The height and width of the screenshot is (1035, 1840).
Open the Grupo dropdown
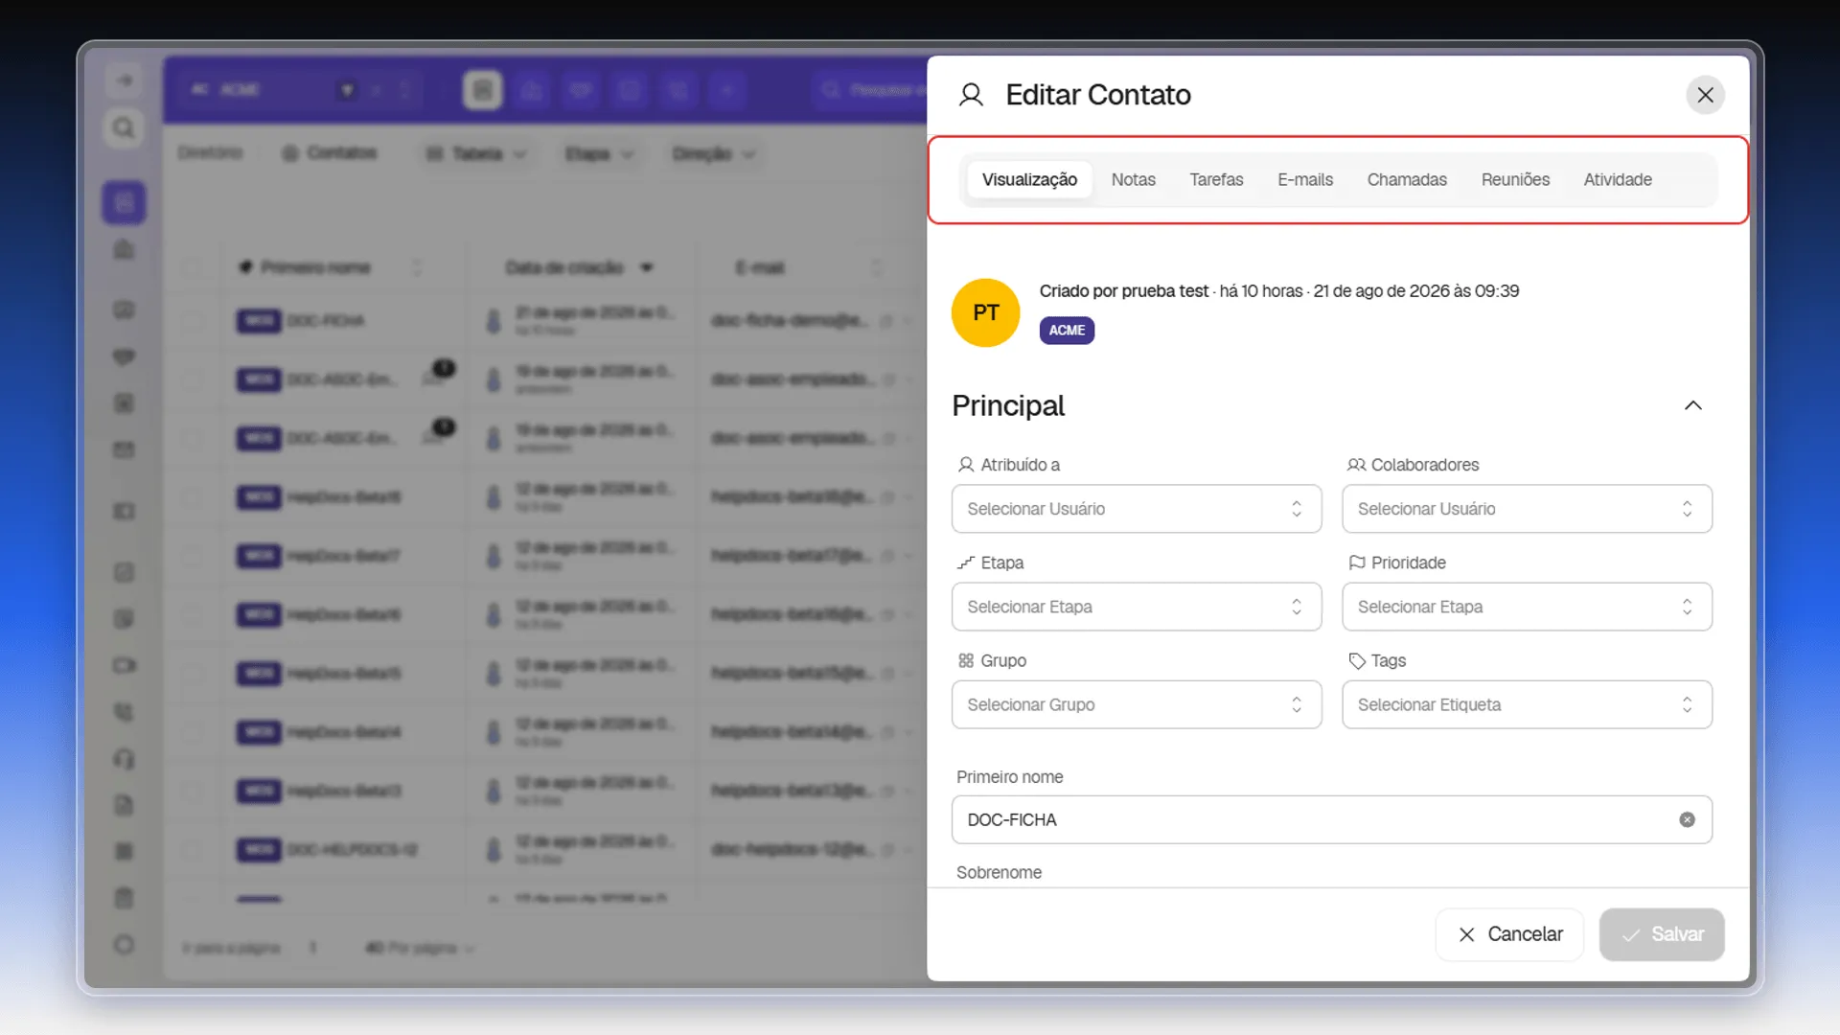(x=1136, y=704)
